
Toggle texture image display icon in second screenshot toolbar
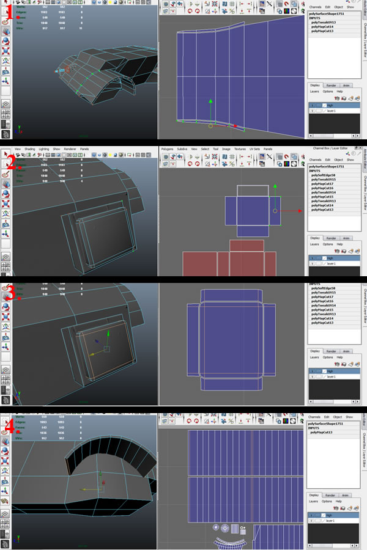point(262,157)
